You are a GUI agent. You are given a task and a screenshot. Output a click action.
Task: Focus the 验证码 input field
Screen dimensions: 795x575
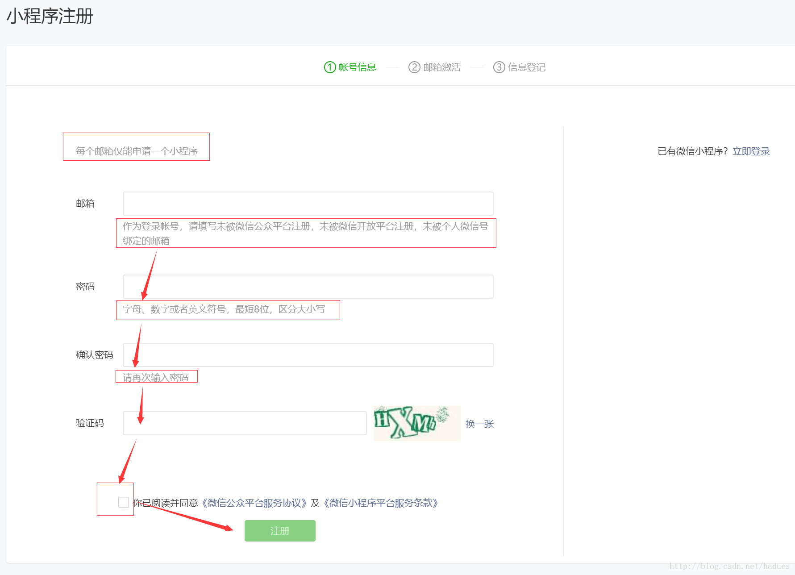(245, 423)
